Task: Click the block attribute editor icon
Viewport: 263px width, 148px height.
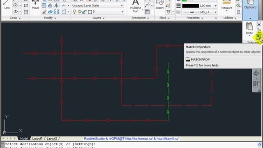Action: (168, 12)
